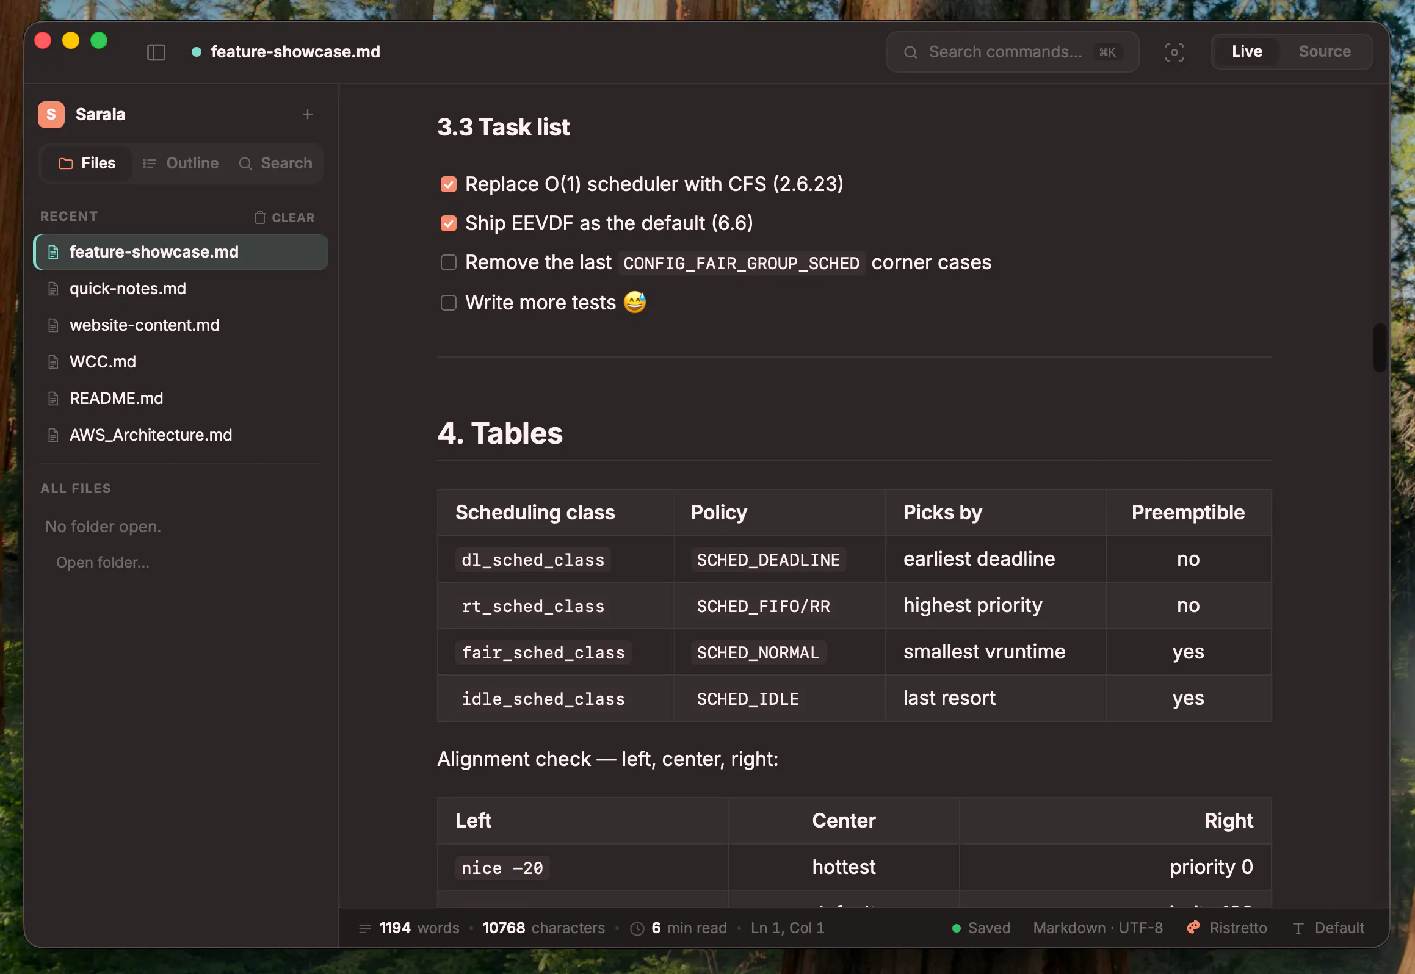Click the 3.3 Task list heading

coord(504,127)
